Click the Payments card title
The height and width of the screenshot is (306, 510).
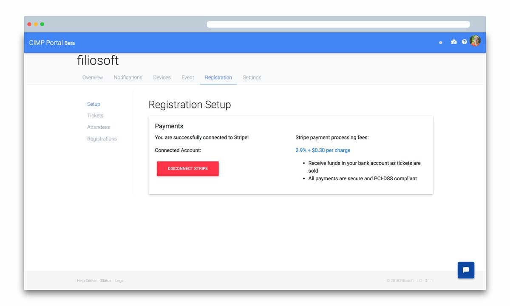[169, 126]
